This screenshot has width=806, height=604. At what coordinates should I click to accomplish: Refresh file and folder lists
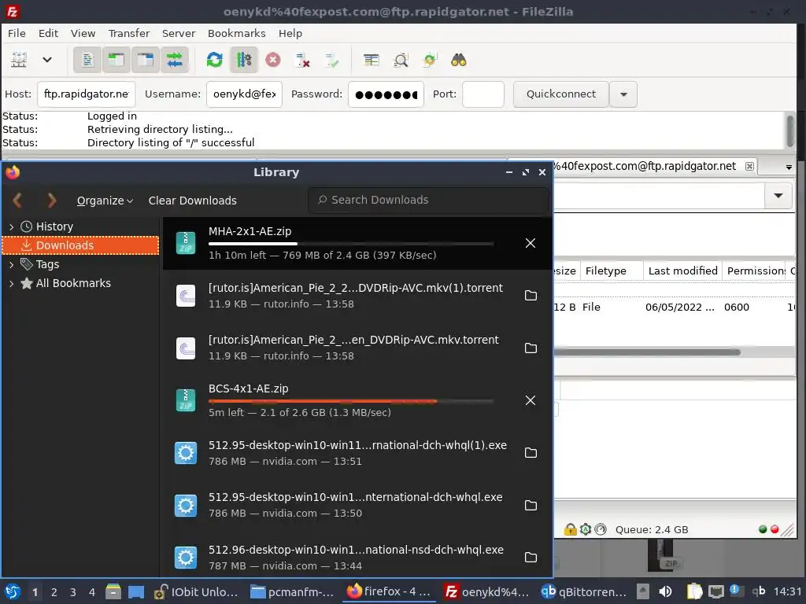(x=214, y=60)
